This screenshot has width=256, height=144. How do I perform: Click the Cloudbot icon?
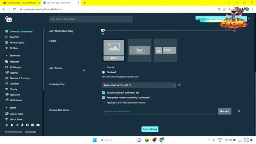6,84
